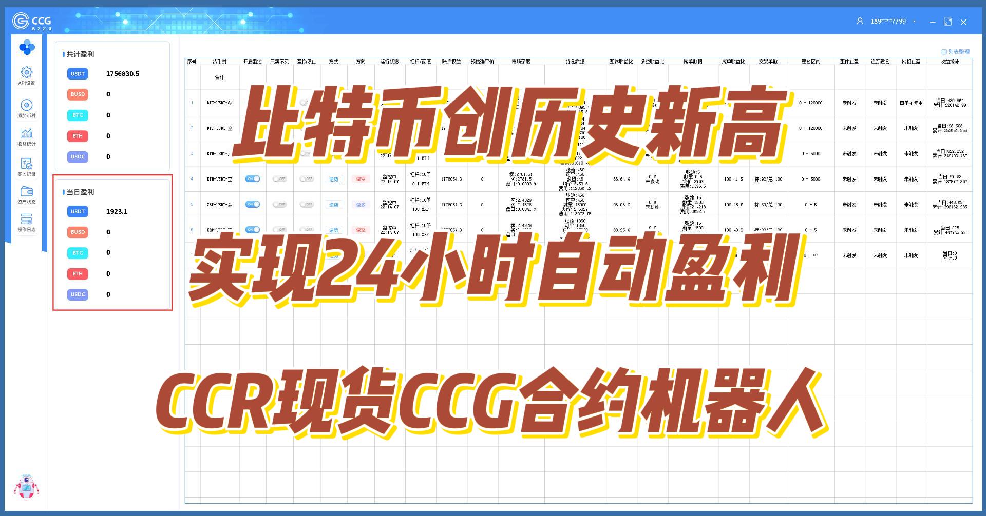
Task: Click 逆势 button in row 6
Action: coord(334,230)
